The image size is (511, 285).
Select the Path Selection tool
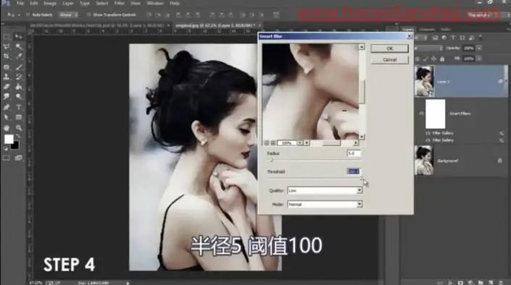pyautogui.click(x=7, y=117)
